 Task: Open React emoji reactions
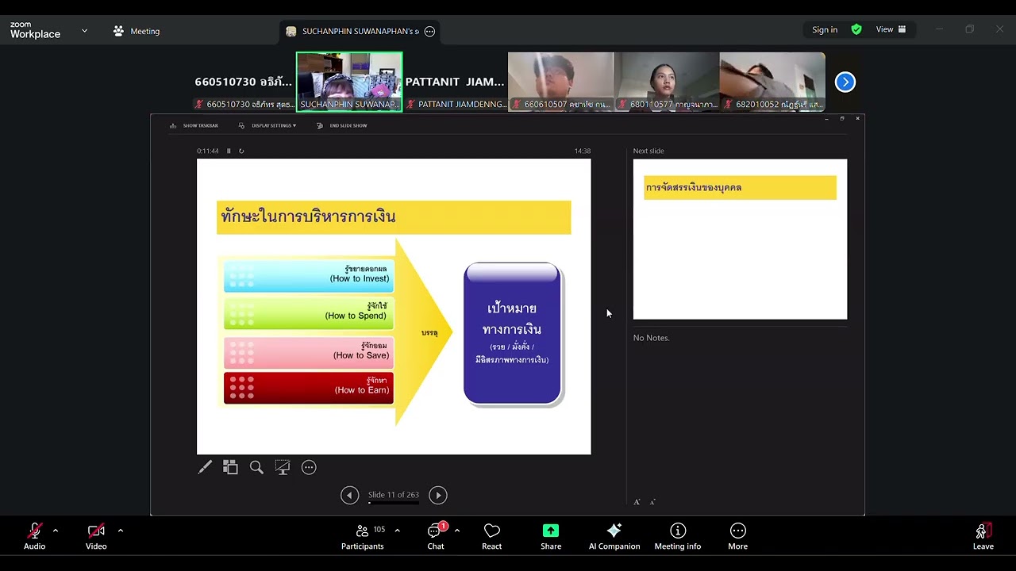[x=491, y=536]
